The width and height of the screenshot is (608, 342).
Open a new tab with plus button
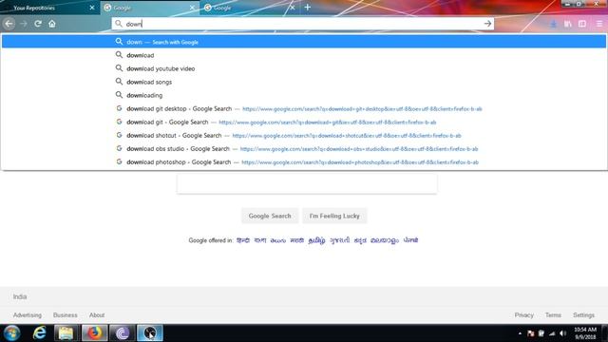point(308,8)
